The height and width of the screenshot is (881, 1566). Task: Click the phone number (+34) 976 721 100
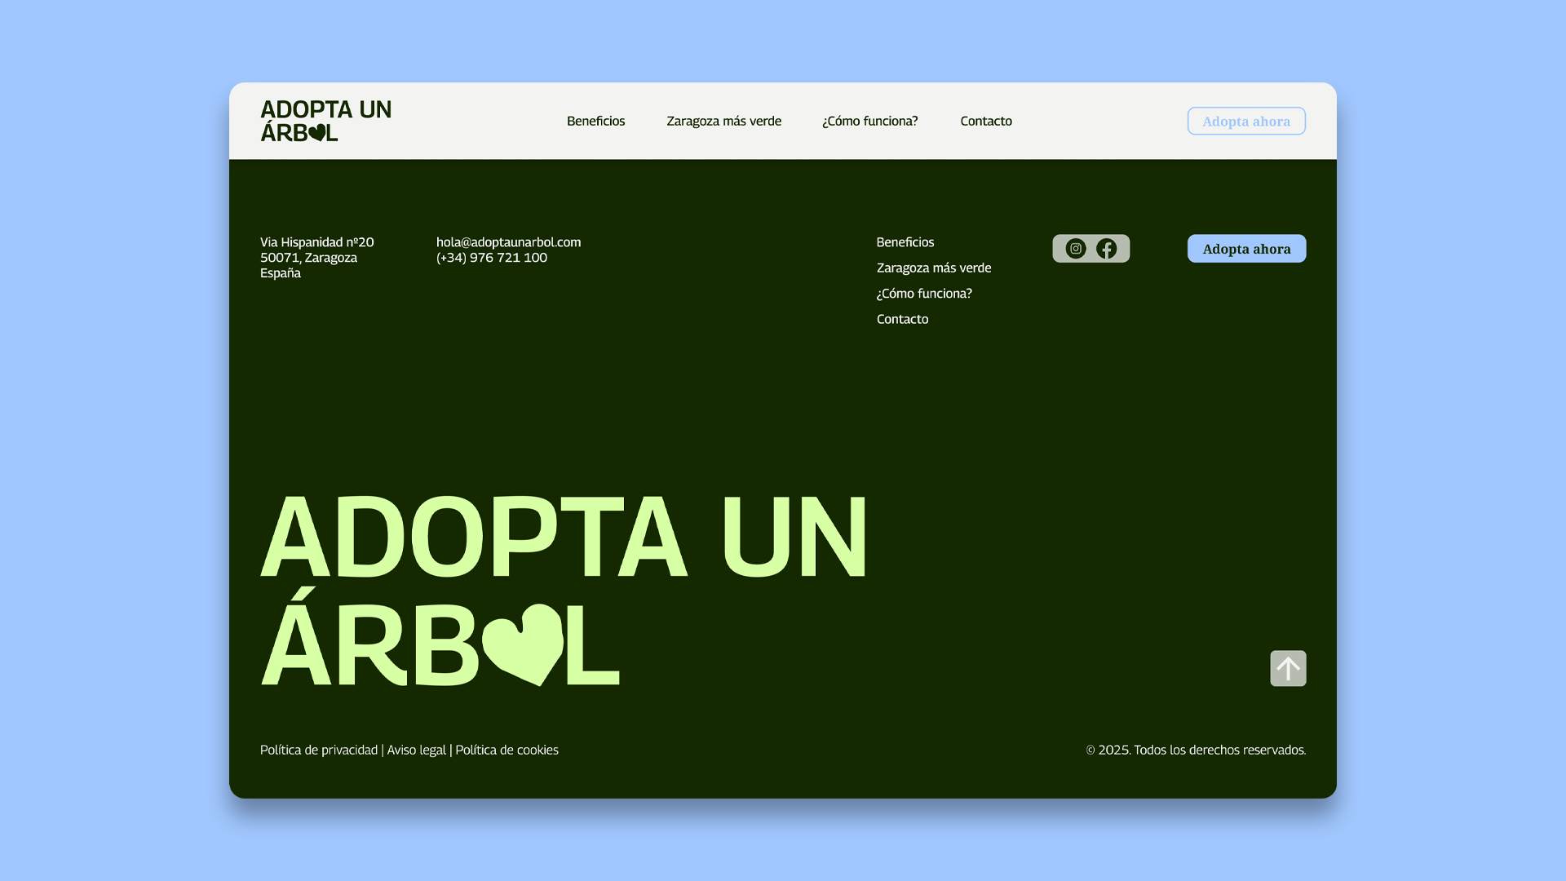[491, 257]
